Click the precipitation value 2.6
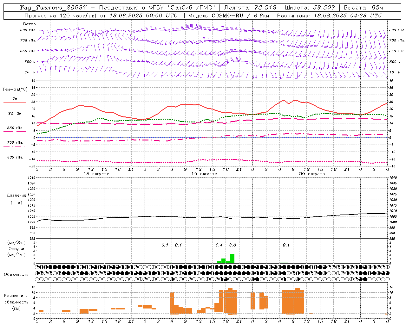The width and height of the screenshot is (406, 324). [x=232, y=245]
